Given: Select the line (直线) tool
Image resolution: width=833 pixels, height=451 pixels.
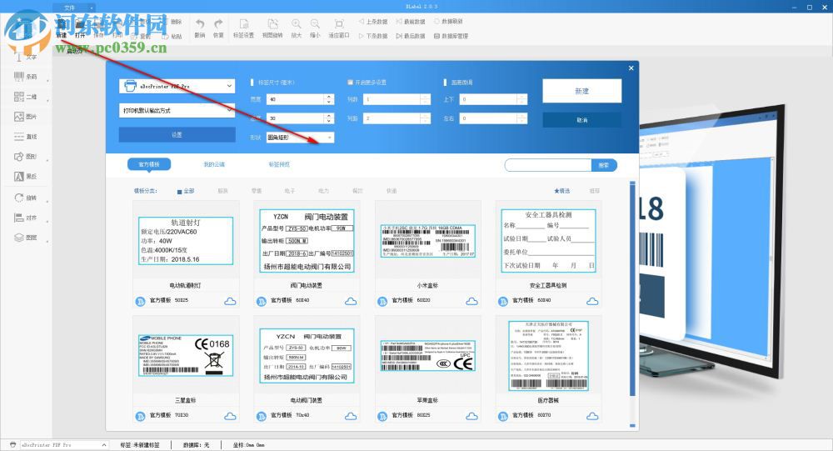Looking at the screenshot, I should pos(25,137).
